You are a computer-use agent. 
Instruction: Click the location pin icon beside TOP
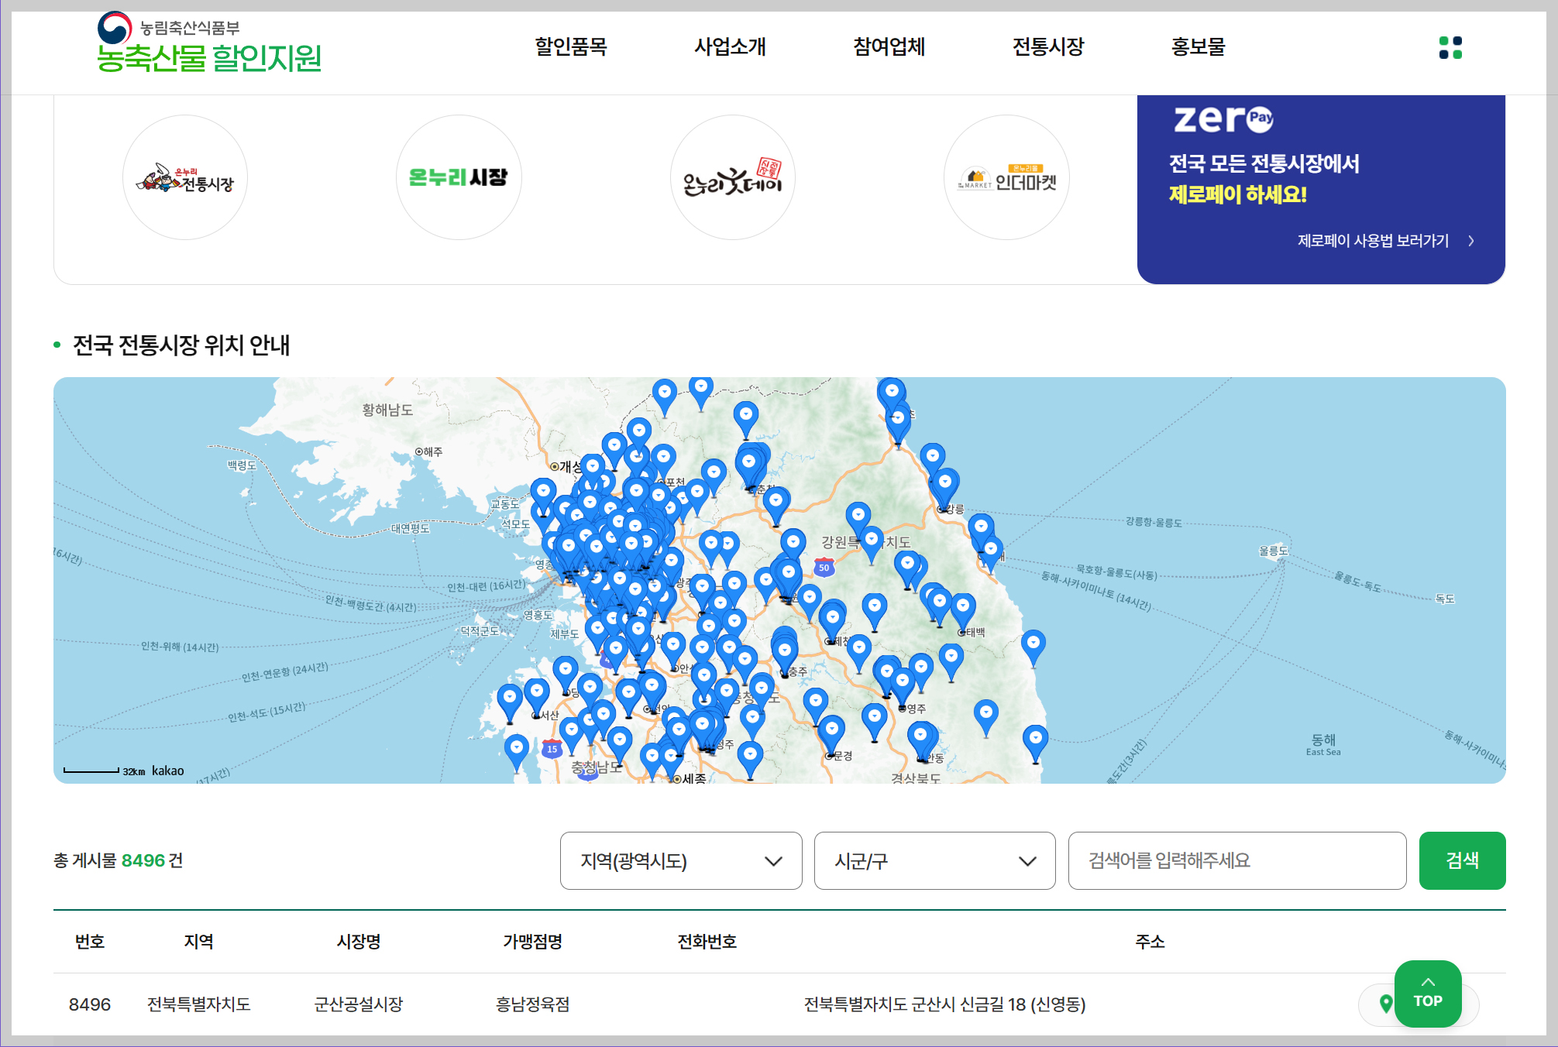[1386, 1004]
